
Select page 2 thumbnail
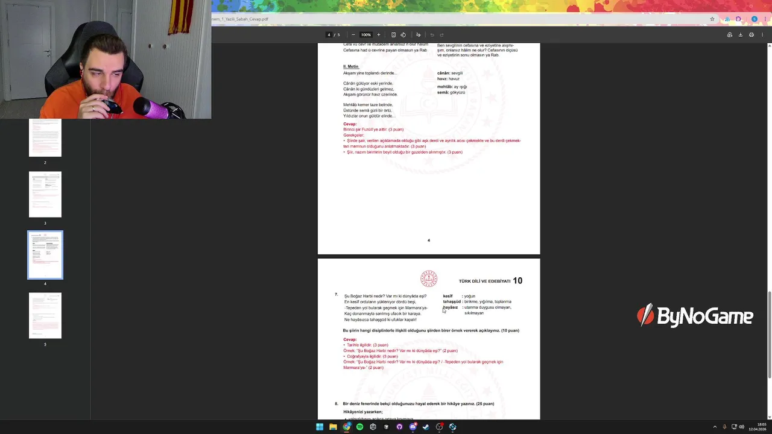click(x=45, y=137)
